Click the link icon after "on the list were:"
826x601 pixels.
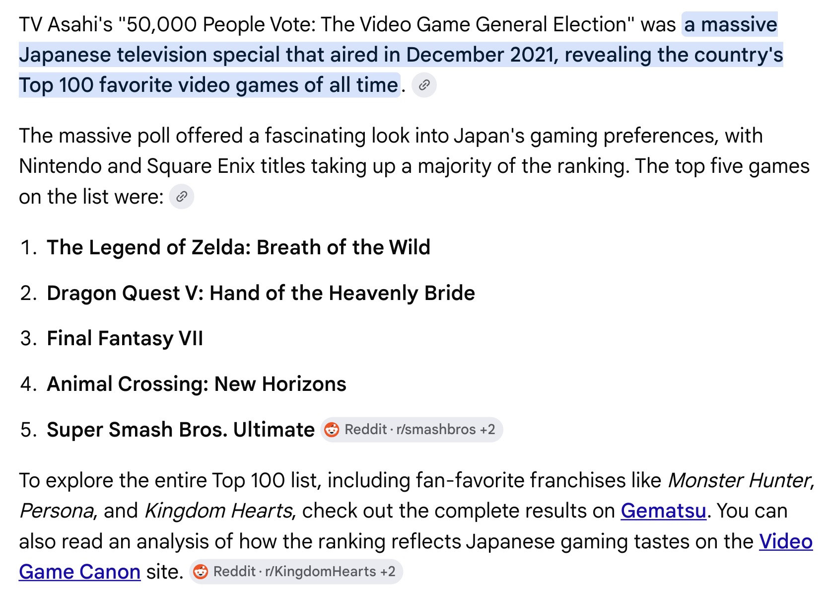[182, 197]
